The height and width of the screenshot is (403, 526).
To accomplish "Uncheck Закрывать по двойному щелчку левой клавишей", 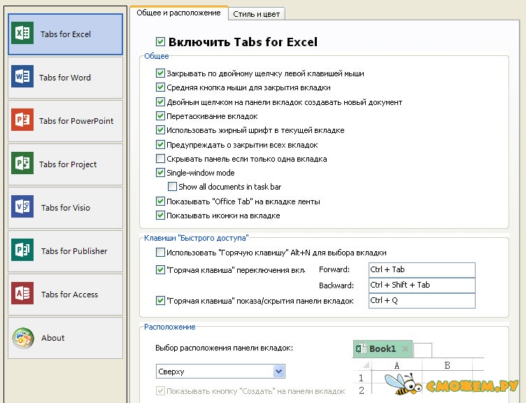I will [160, 73].
